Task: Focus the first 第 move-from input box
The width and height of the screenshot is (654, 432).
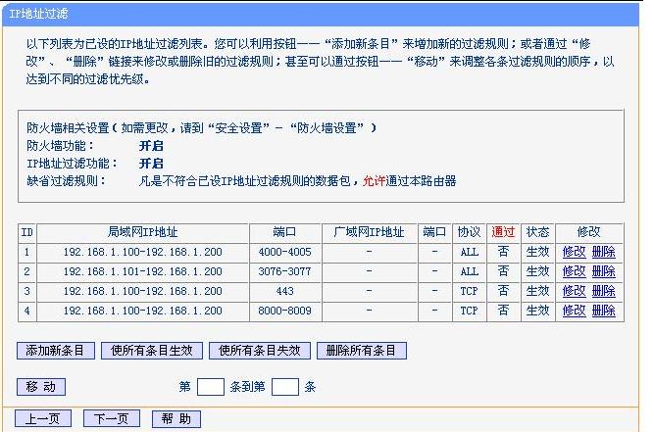Action: (x=211, y=387)
